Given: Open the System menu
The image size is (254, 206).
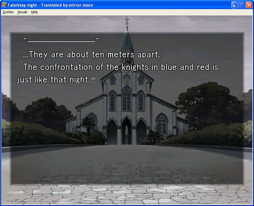Looking at the screenshot, I should [x=8, y=12].
